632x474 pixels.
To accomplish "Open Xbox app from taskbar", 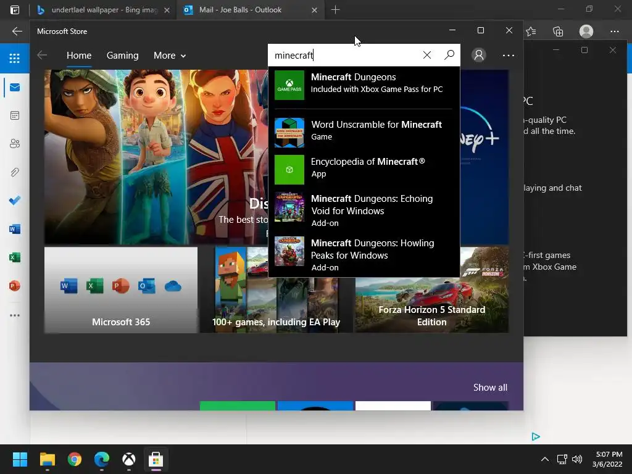I will tap(129, 459).
